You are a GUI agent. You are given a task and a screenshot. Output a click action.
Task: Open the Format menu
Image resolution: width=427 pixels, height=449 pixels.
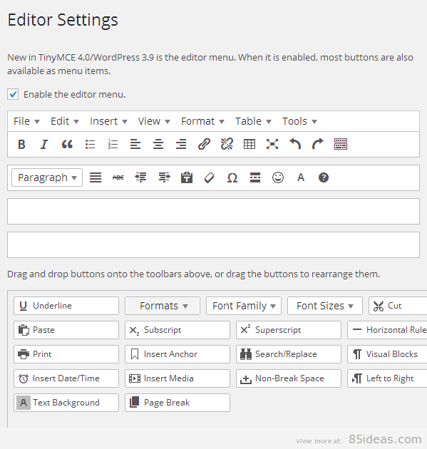[x=202, y=121]
